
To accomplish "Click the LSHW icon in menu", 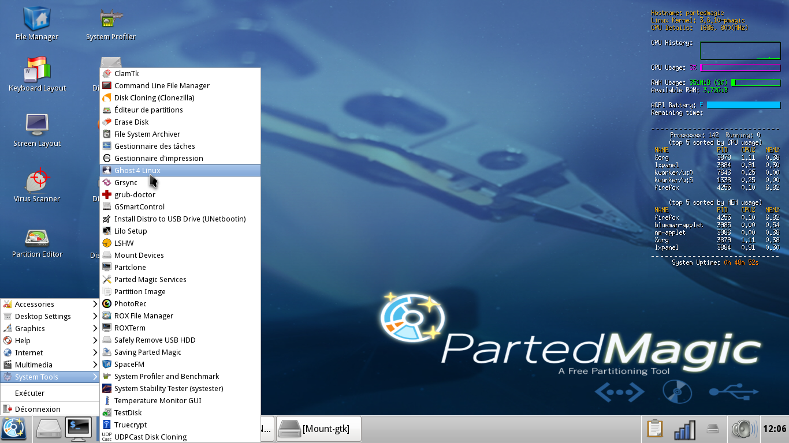I will pyautogui.click(x=107, y=243).
